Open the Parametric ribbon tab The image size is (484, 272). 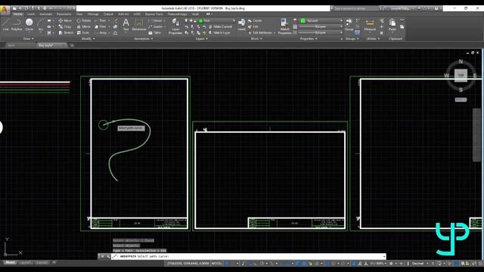click(64, 14)
